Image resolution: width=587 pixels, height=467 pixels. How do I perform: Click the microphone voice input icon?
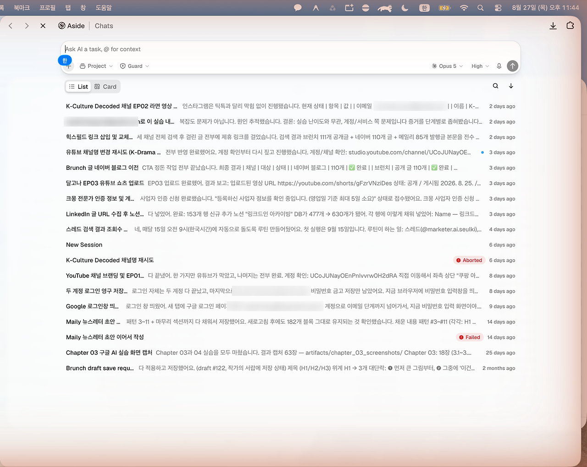[499, 66]
